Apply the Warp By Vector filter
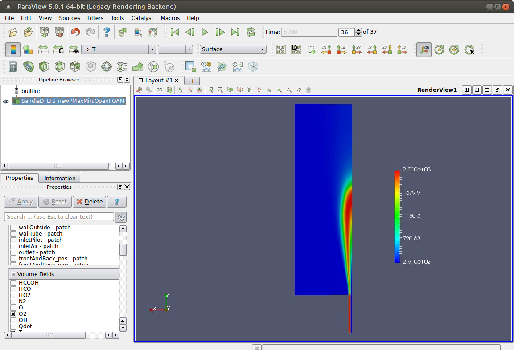This screenshot has width=514, height=350. [x=138, y=67]
